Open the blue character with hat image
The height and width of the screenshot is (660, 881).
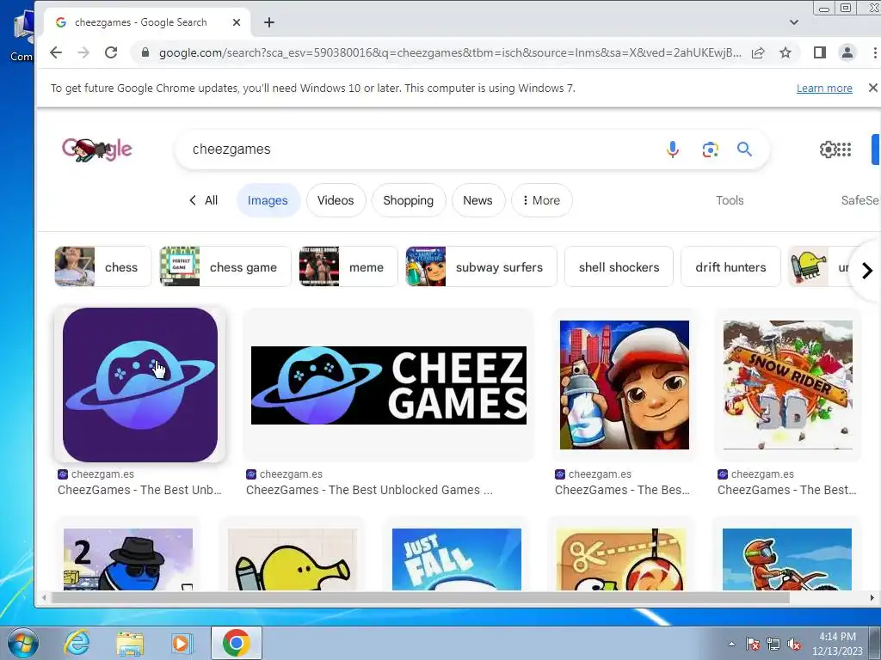click(x=128, y=559)
